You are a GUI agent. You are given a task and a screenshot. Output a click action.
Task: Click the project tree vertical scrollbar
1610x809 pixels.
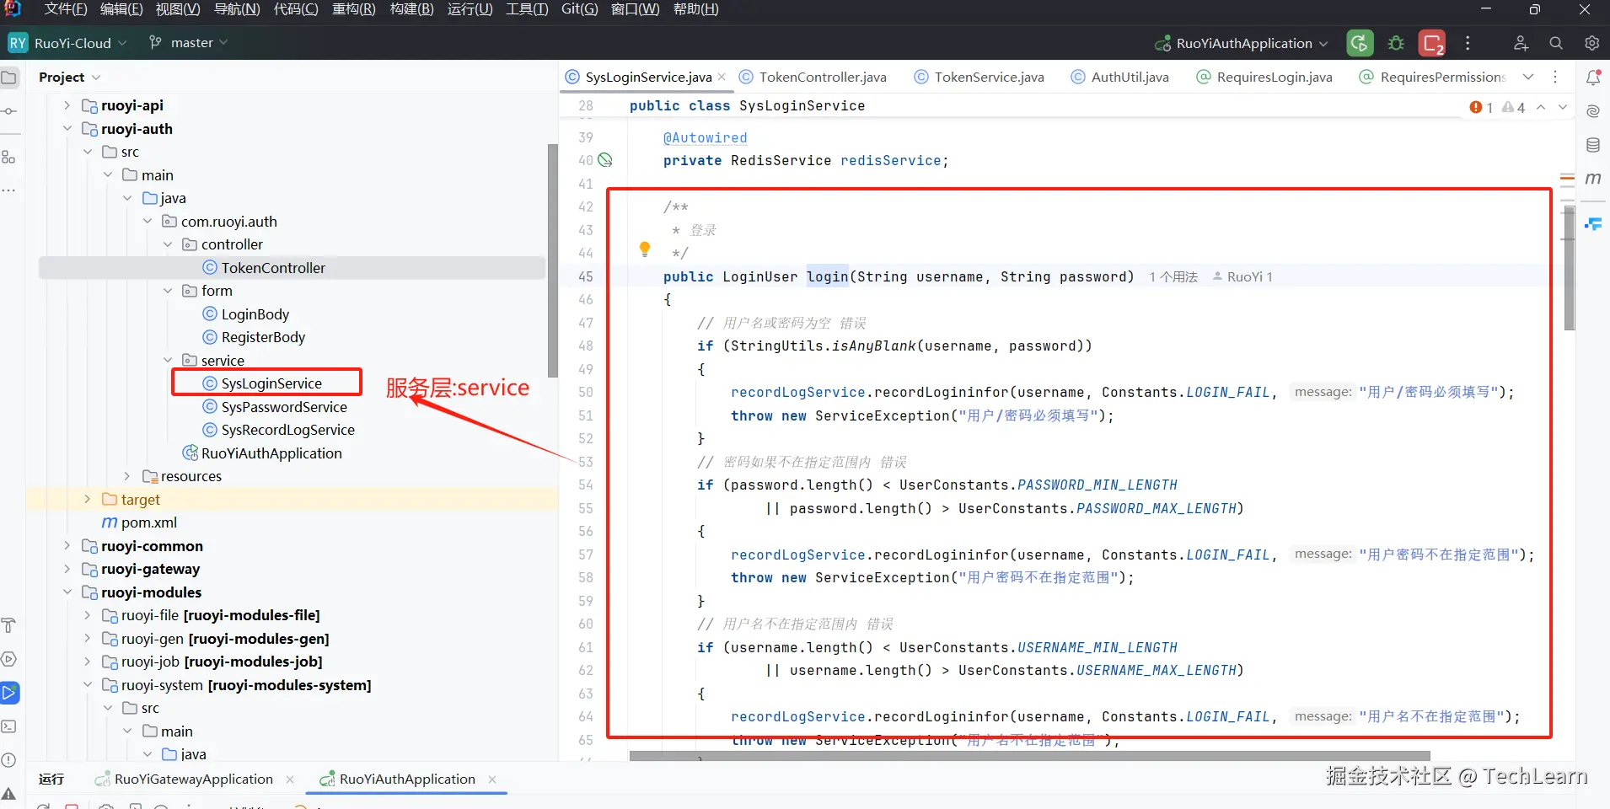point(553,260)
